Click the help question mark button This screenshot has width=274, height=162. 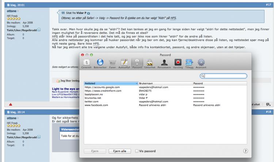(x=246, y=151)
